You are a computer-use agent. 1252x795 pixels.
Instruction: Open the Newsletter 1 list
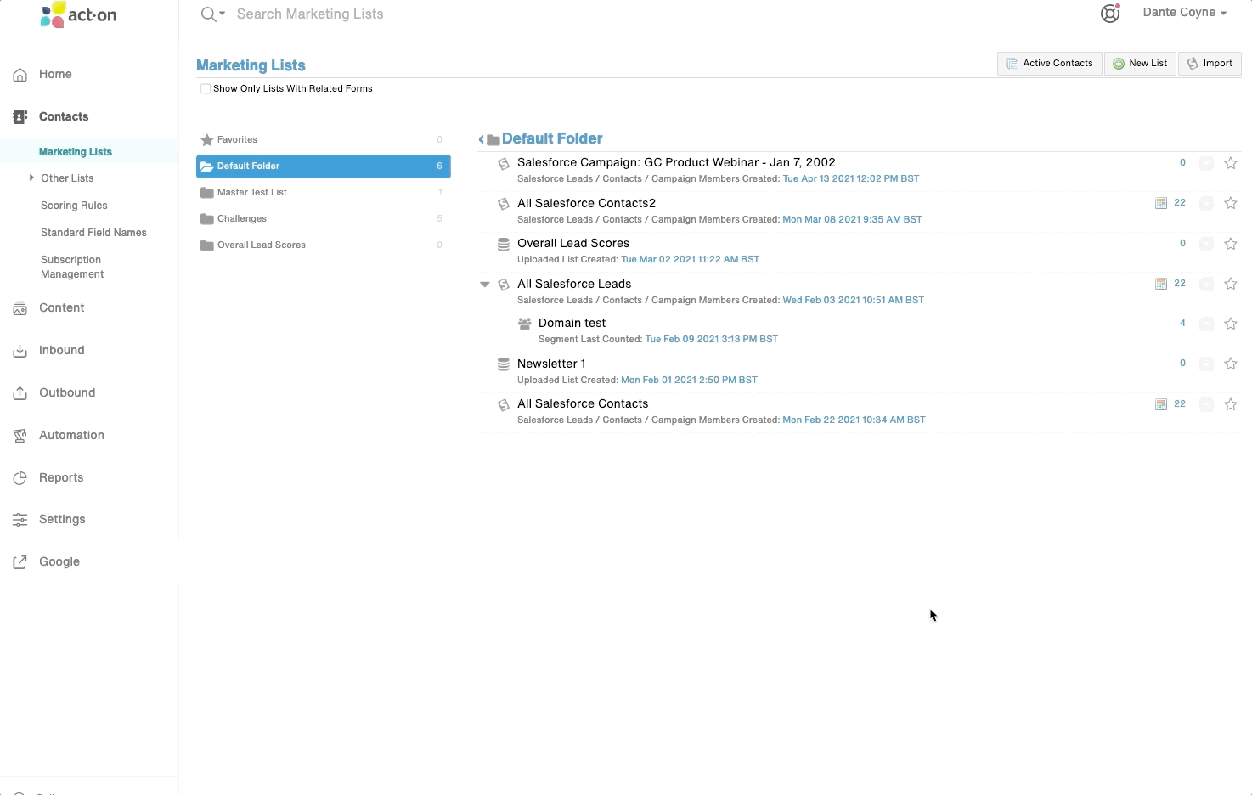click(x=551, y=364)
